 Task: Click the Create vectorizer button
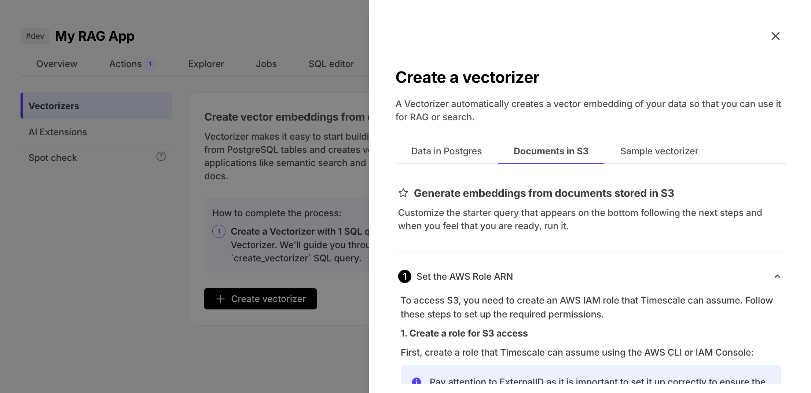[x=260, y=299]
